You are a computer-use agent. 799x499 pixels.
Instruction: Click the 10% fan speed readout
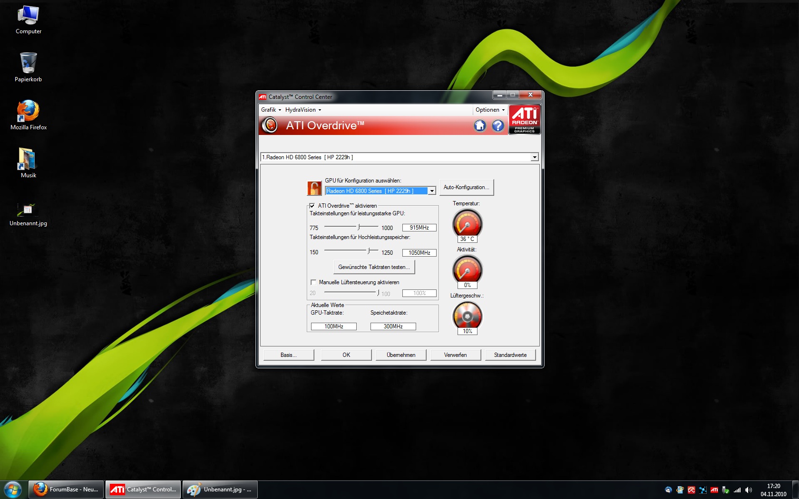pos(467,331)
